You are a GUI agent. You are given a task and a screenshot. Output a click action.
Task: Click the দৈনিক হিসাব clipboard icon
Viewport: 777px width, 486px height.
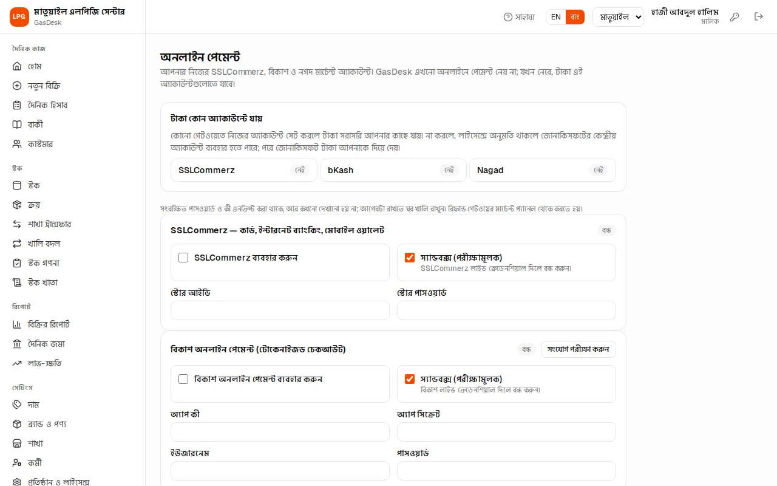[17, 105]
